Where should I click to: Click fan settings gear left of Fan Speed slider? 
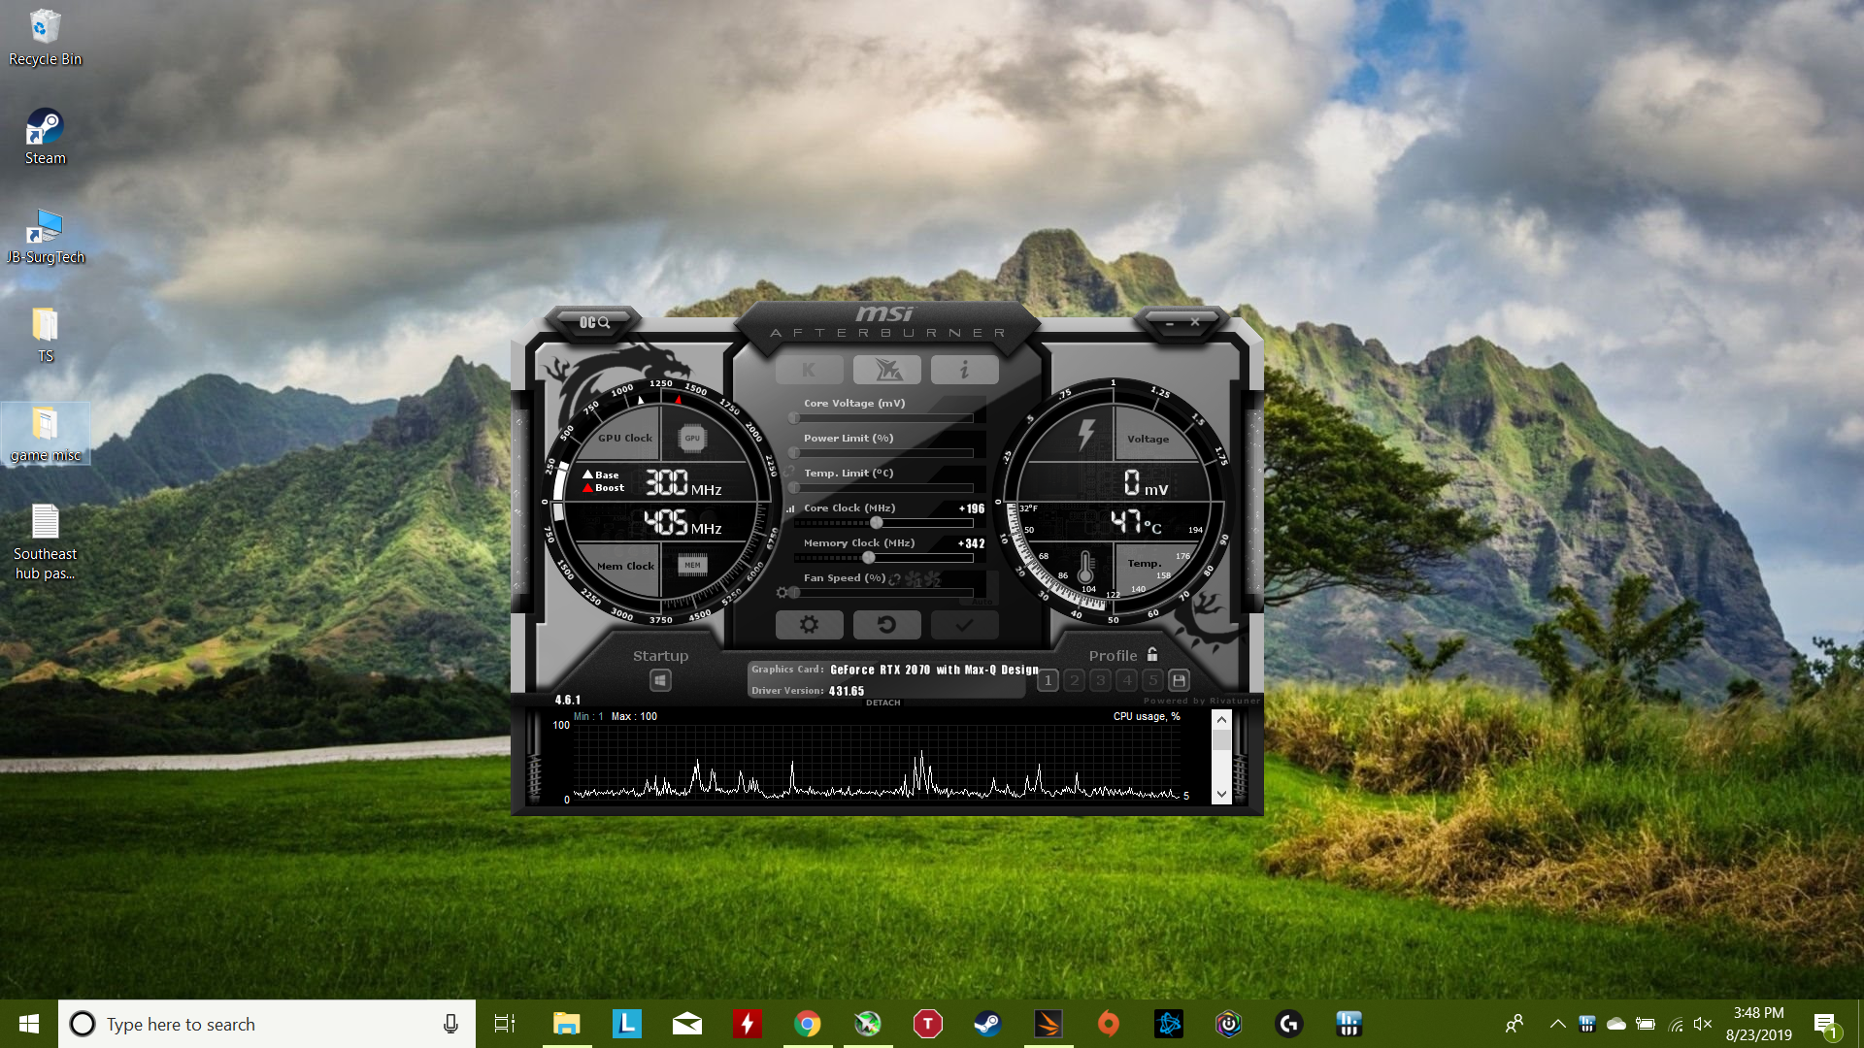782,593
